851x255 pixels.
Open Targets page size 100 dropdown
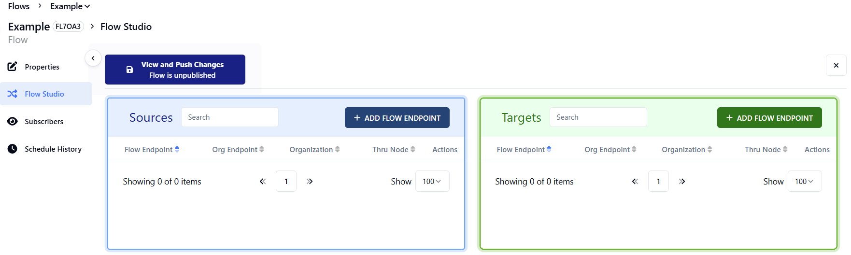(x=804, y=182)
